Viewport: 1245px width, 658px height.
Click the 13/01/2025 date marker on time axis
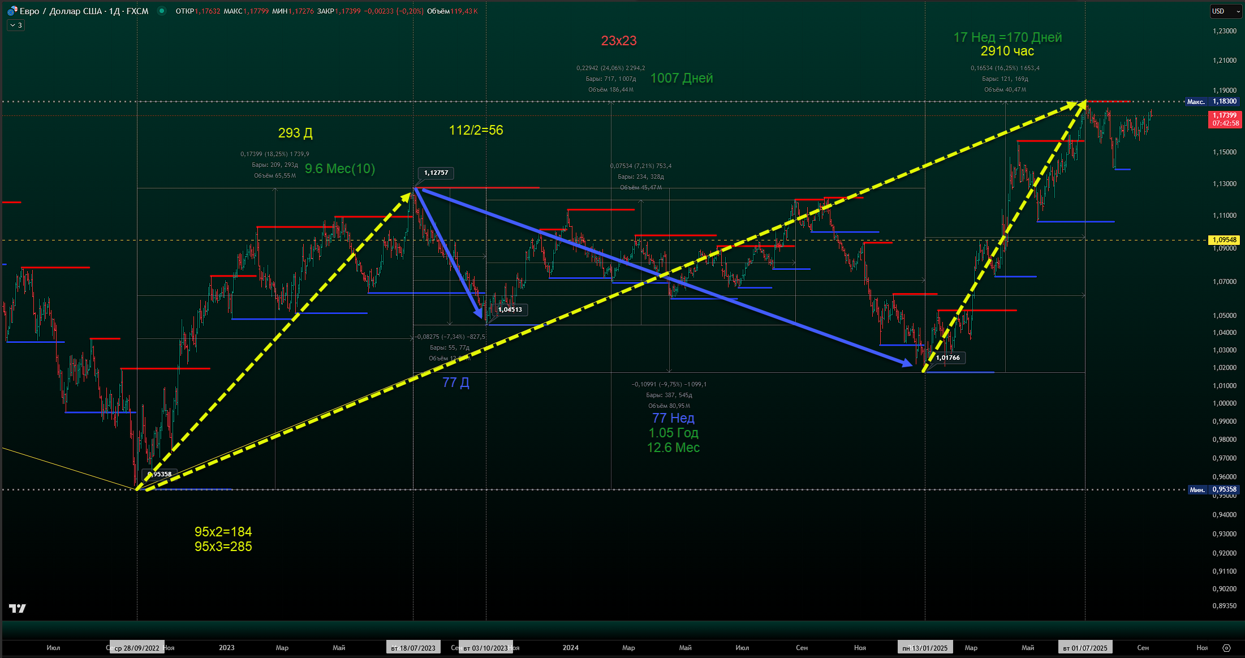[x=925, y=648]
